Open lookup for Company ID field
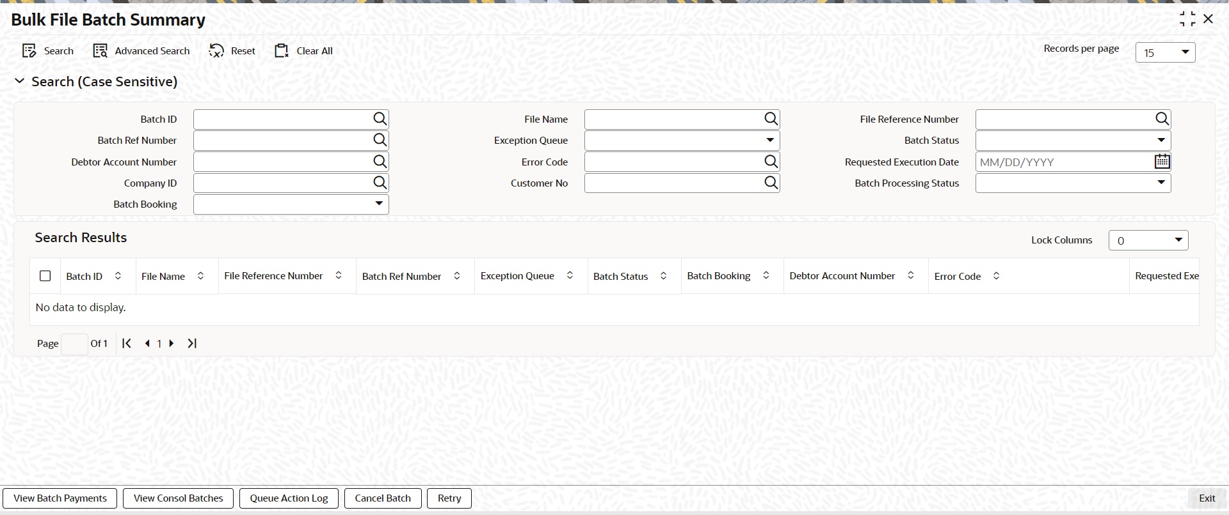 (x=380, y=183)
